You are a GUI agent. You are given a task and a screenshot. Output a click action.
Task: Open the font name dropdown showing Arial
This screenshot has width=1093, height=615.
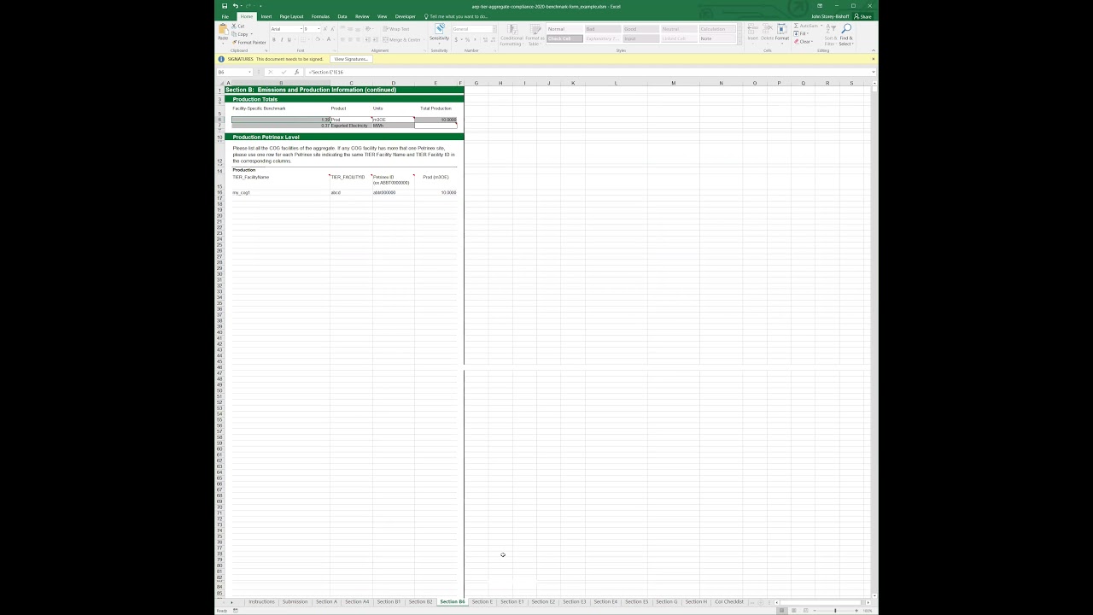coord(301,29)
